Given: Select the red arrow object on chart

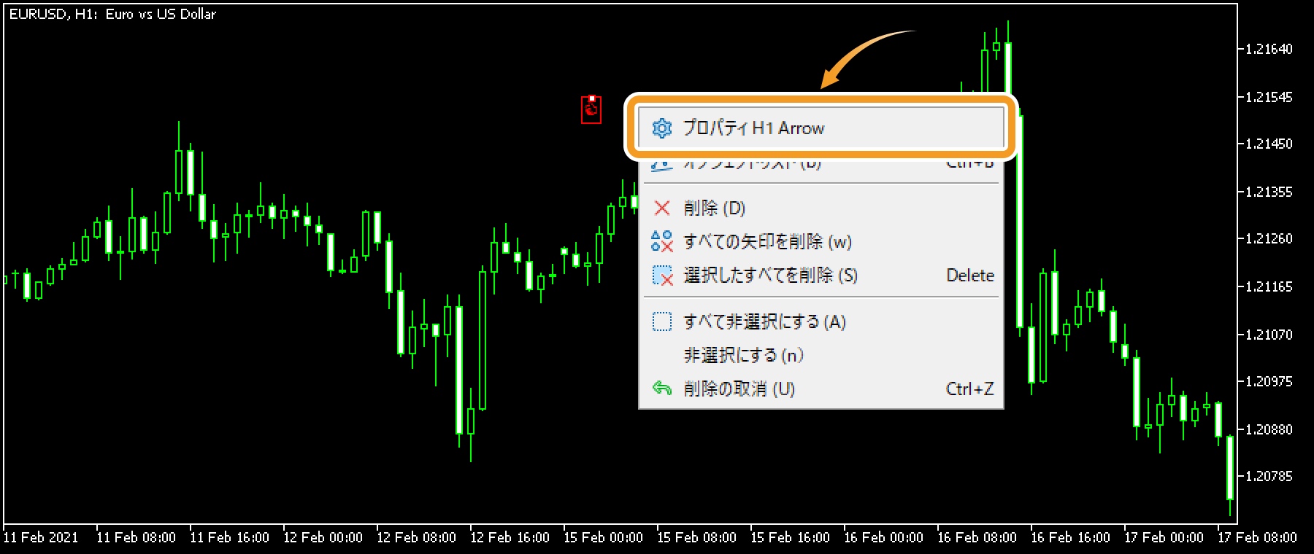Looking at the screenshot, I should 591,109.
